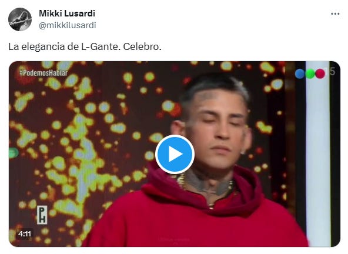
Task: Click the white vertical light bar in the video
Action: click(x=317, y=153)
